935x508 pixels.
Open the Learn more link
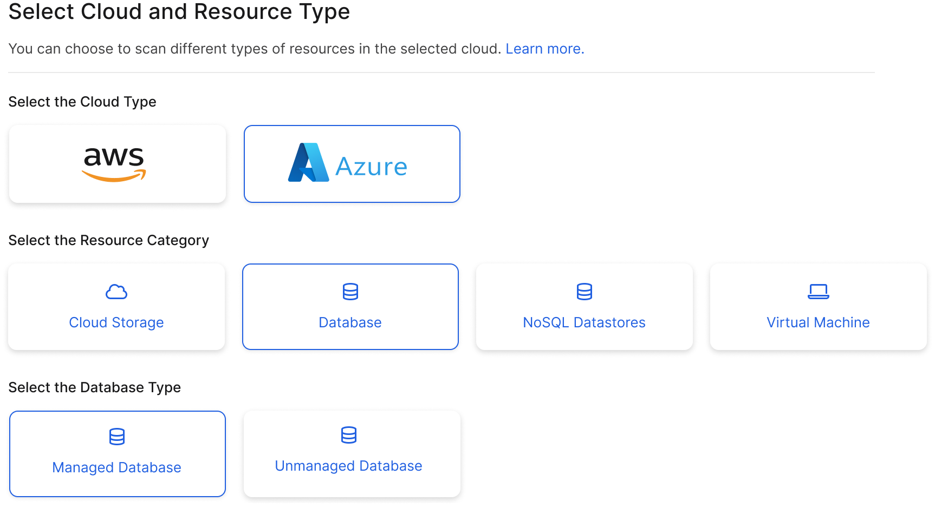544,48
